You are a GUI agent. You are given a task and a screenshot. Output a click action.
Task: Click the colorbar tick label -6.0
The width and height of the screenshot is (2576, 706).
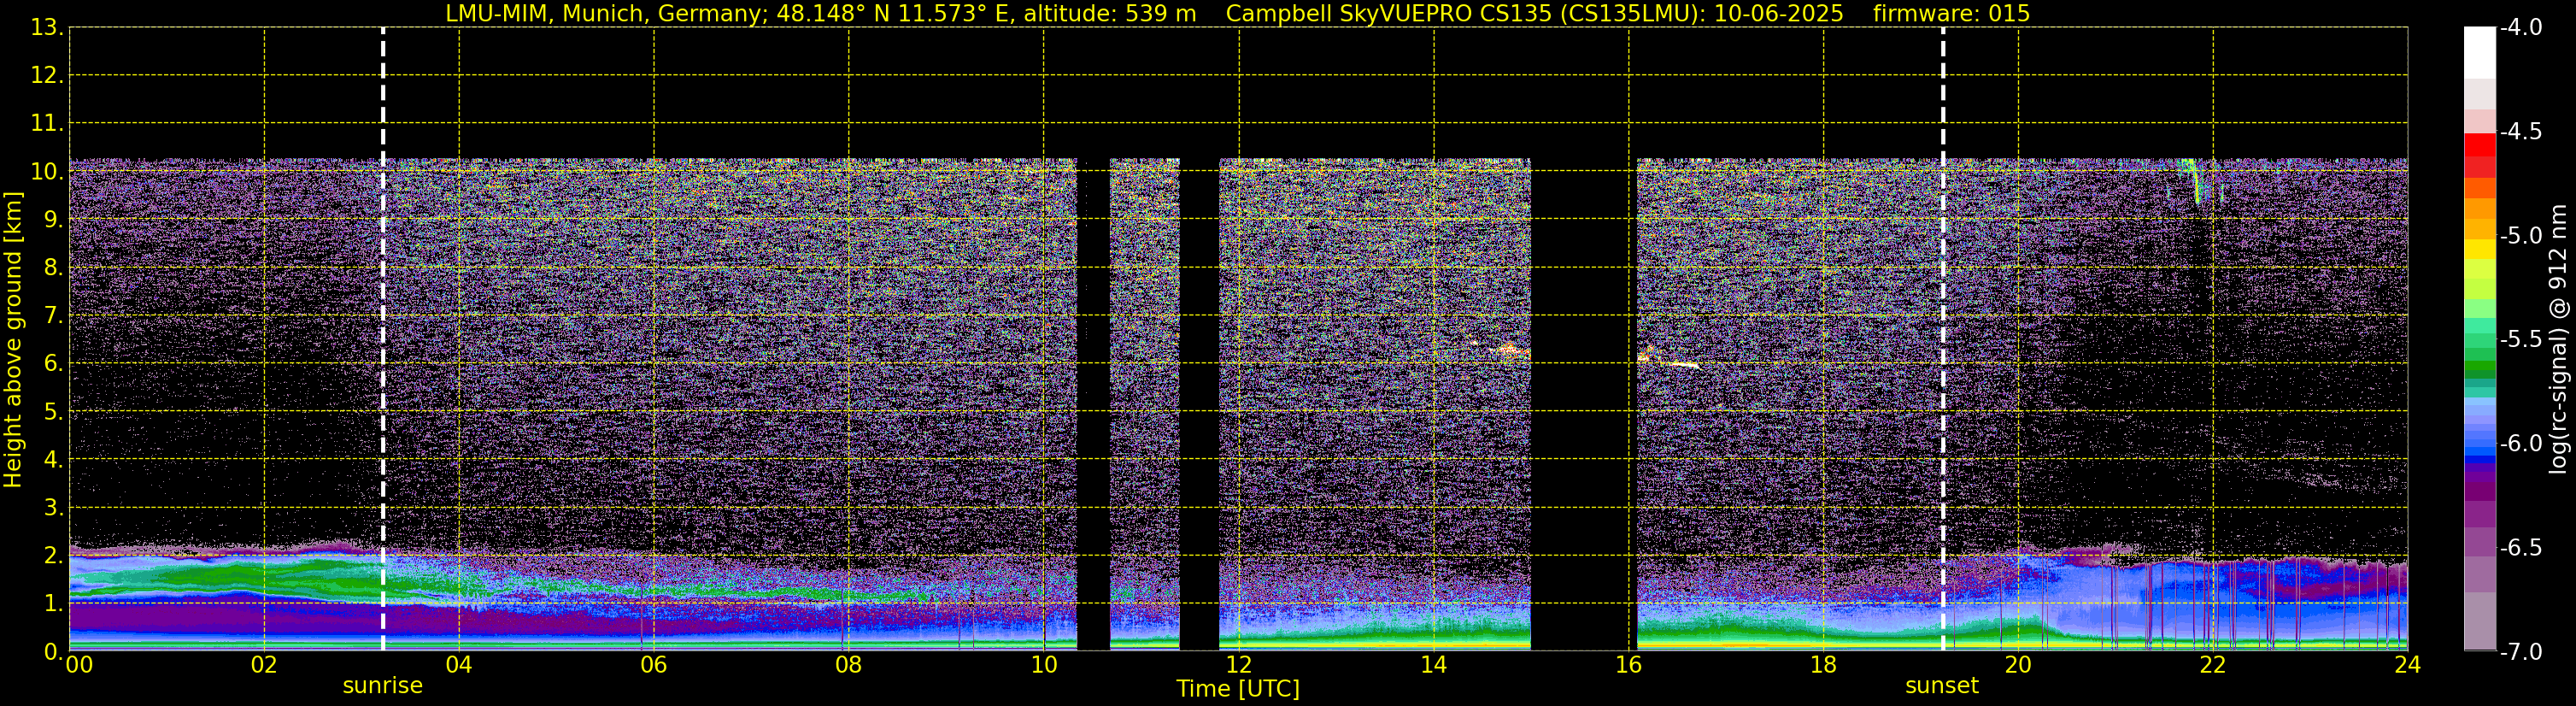coord(2520,444)
